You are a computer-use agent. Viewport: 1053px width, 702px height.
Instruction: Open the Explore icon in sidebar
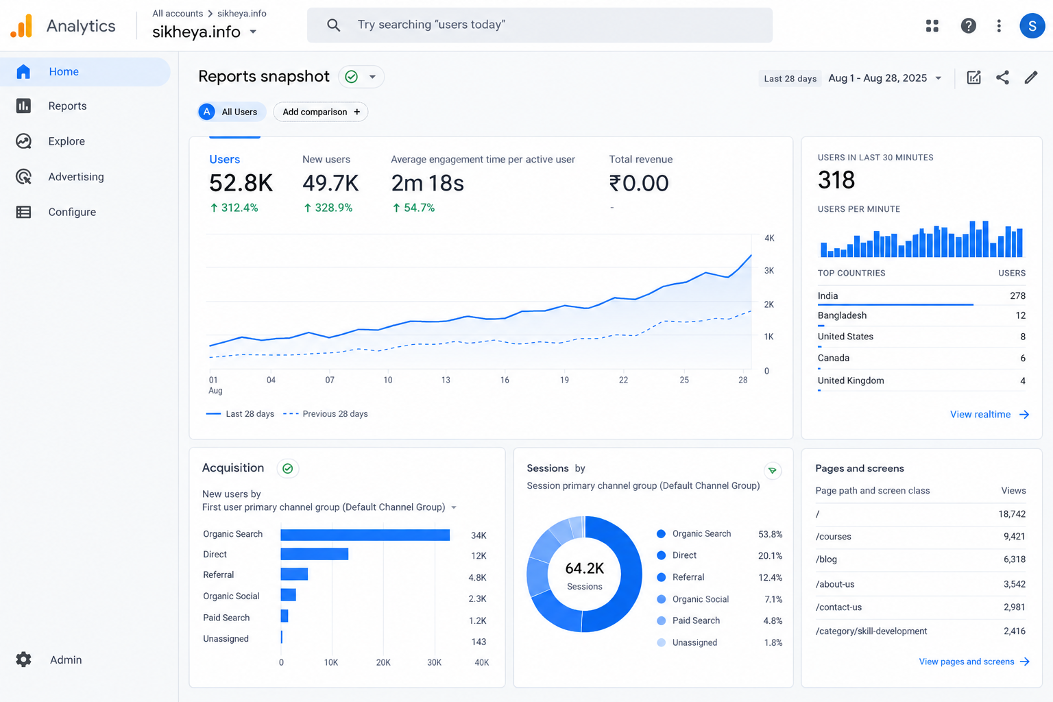[23, 141]
